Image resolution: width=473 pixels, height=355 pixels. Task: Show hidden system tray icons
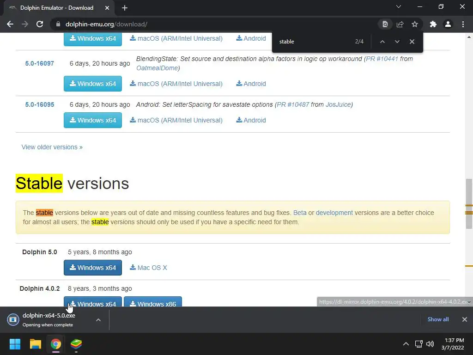point(406,344)
